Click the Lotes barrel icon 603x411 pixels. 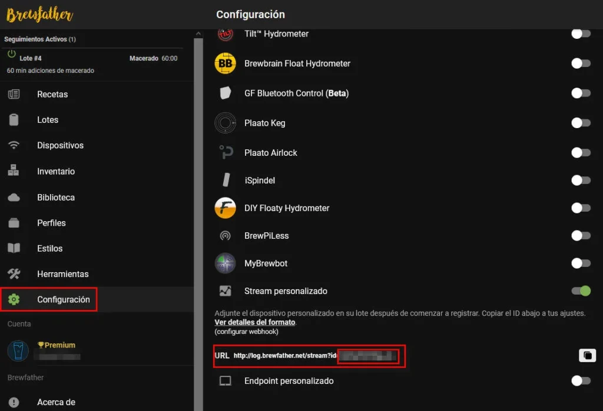(x=14, y=120)
